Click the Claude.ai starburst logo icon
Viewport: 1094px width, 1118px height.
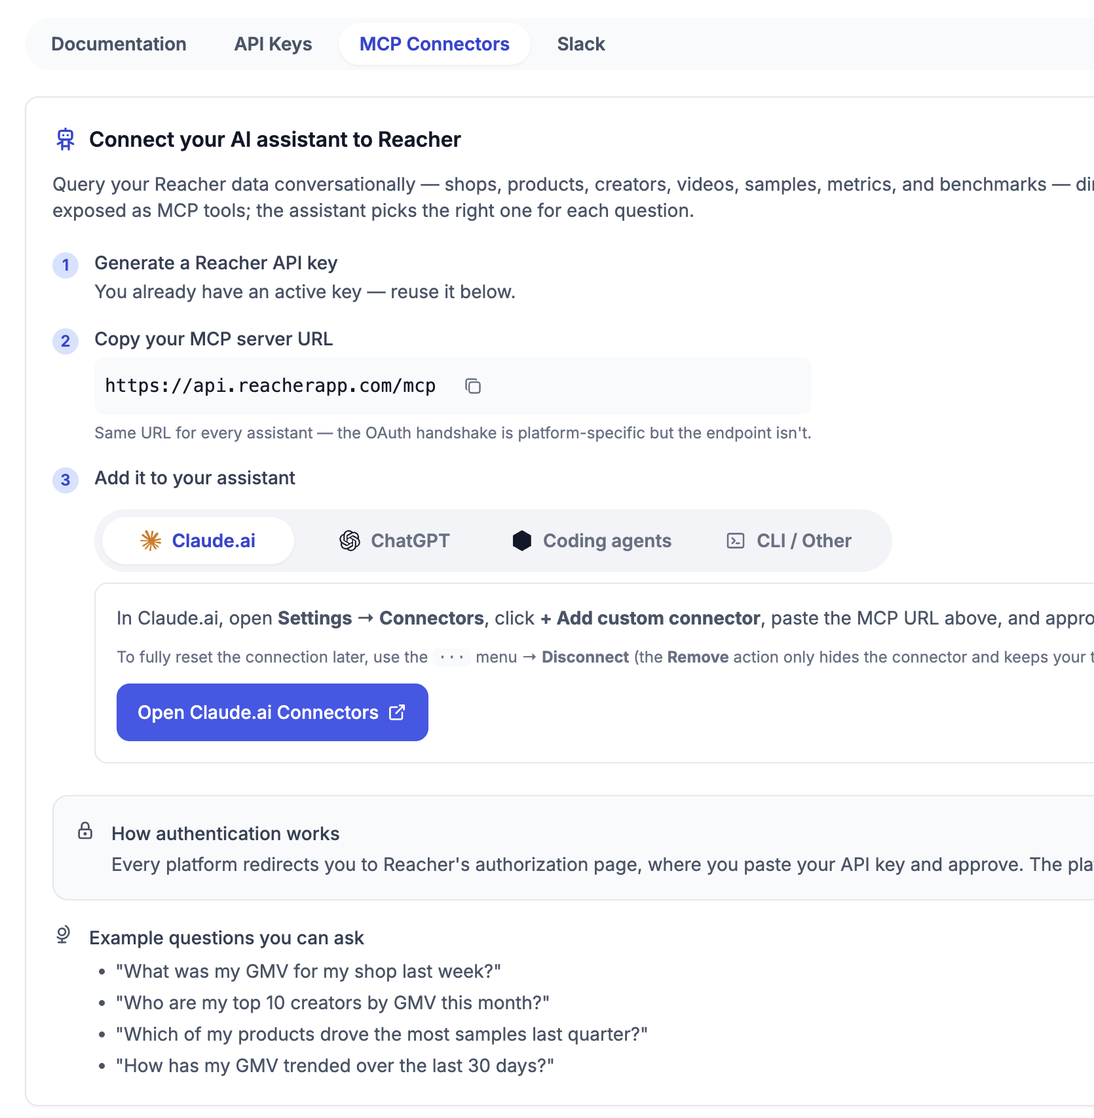[151, 541]
